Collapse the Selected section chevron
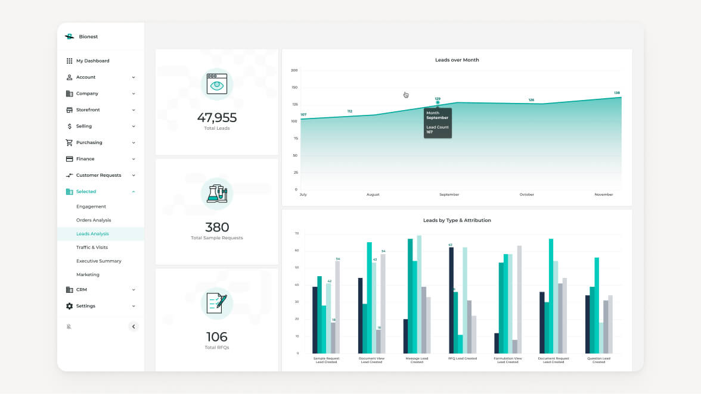This screenshot has height=394, width=701. tap(134, 192)
